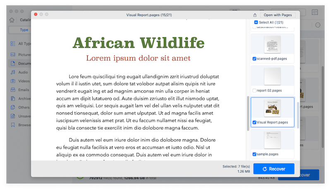Image resolution: width=331 pixels, height=191 pixels.
Task: Uncheck scanned-pdf.pages checkbox
Action: pyautogui.click(x=254, y=59)
